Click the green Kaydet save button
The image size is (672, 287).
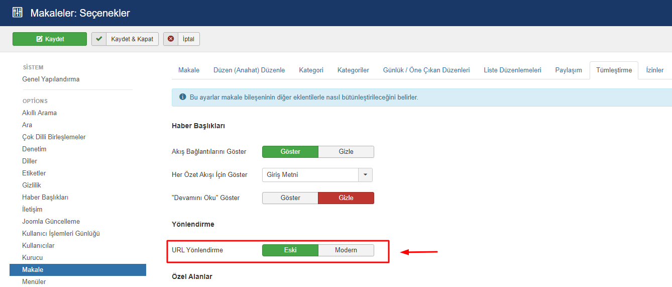(x=50, y=39)
